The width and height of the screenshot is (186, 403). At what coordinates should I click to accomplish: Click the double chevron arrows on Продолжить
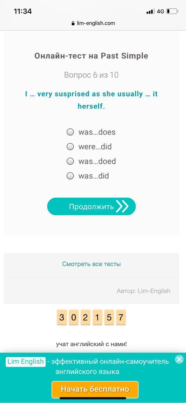[x=122, y=207]
